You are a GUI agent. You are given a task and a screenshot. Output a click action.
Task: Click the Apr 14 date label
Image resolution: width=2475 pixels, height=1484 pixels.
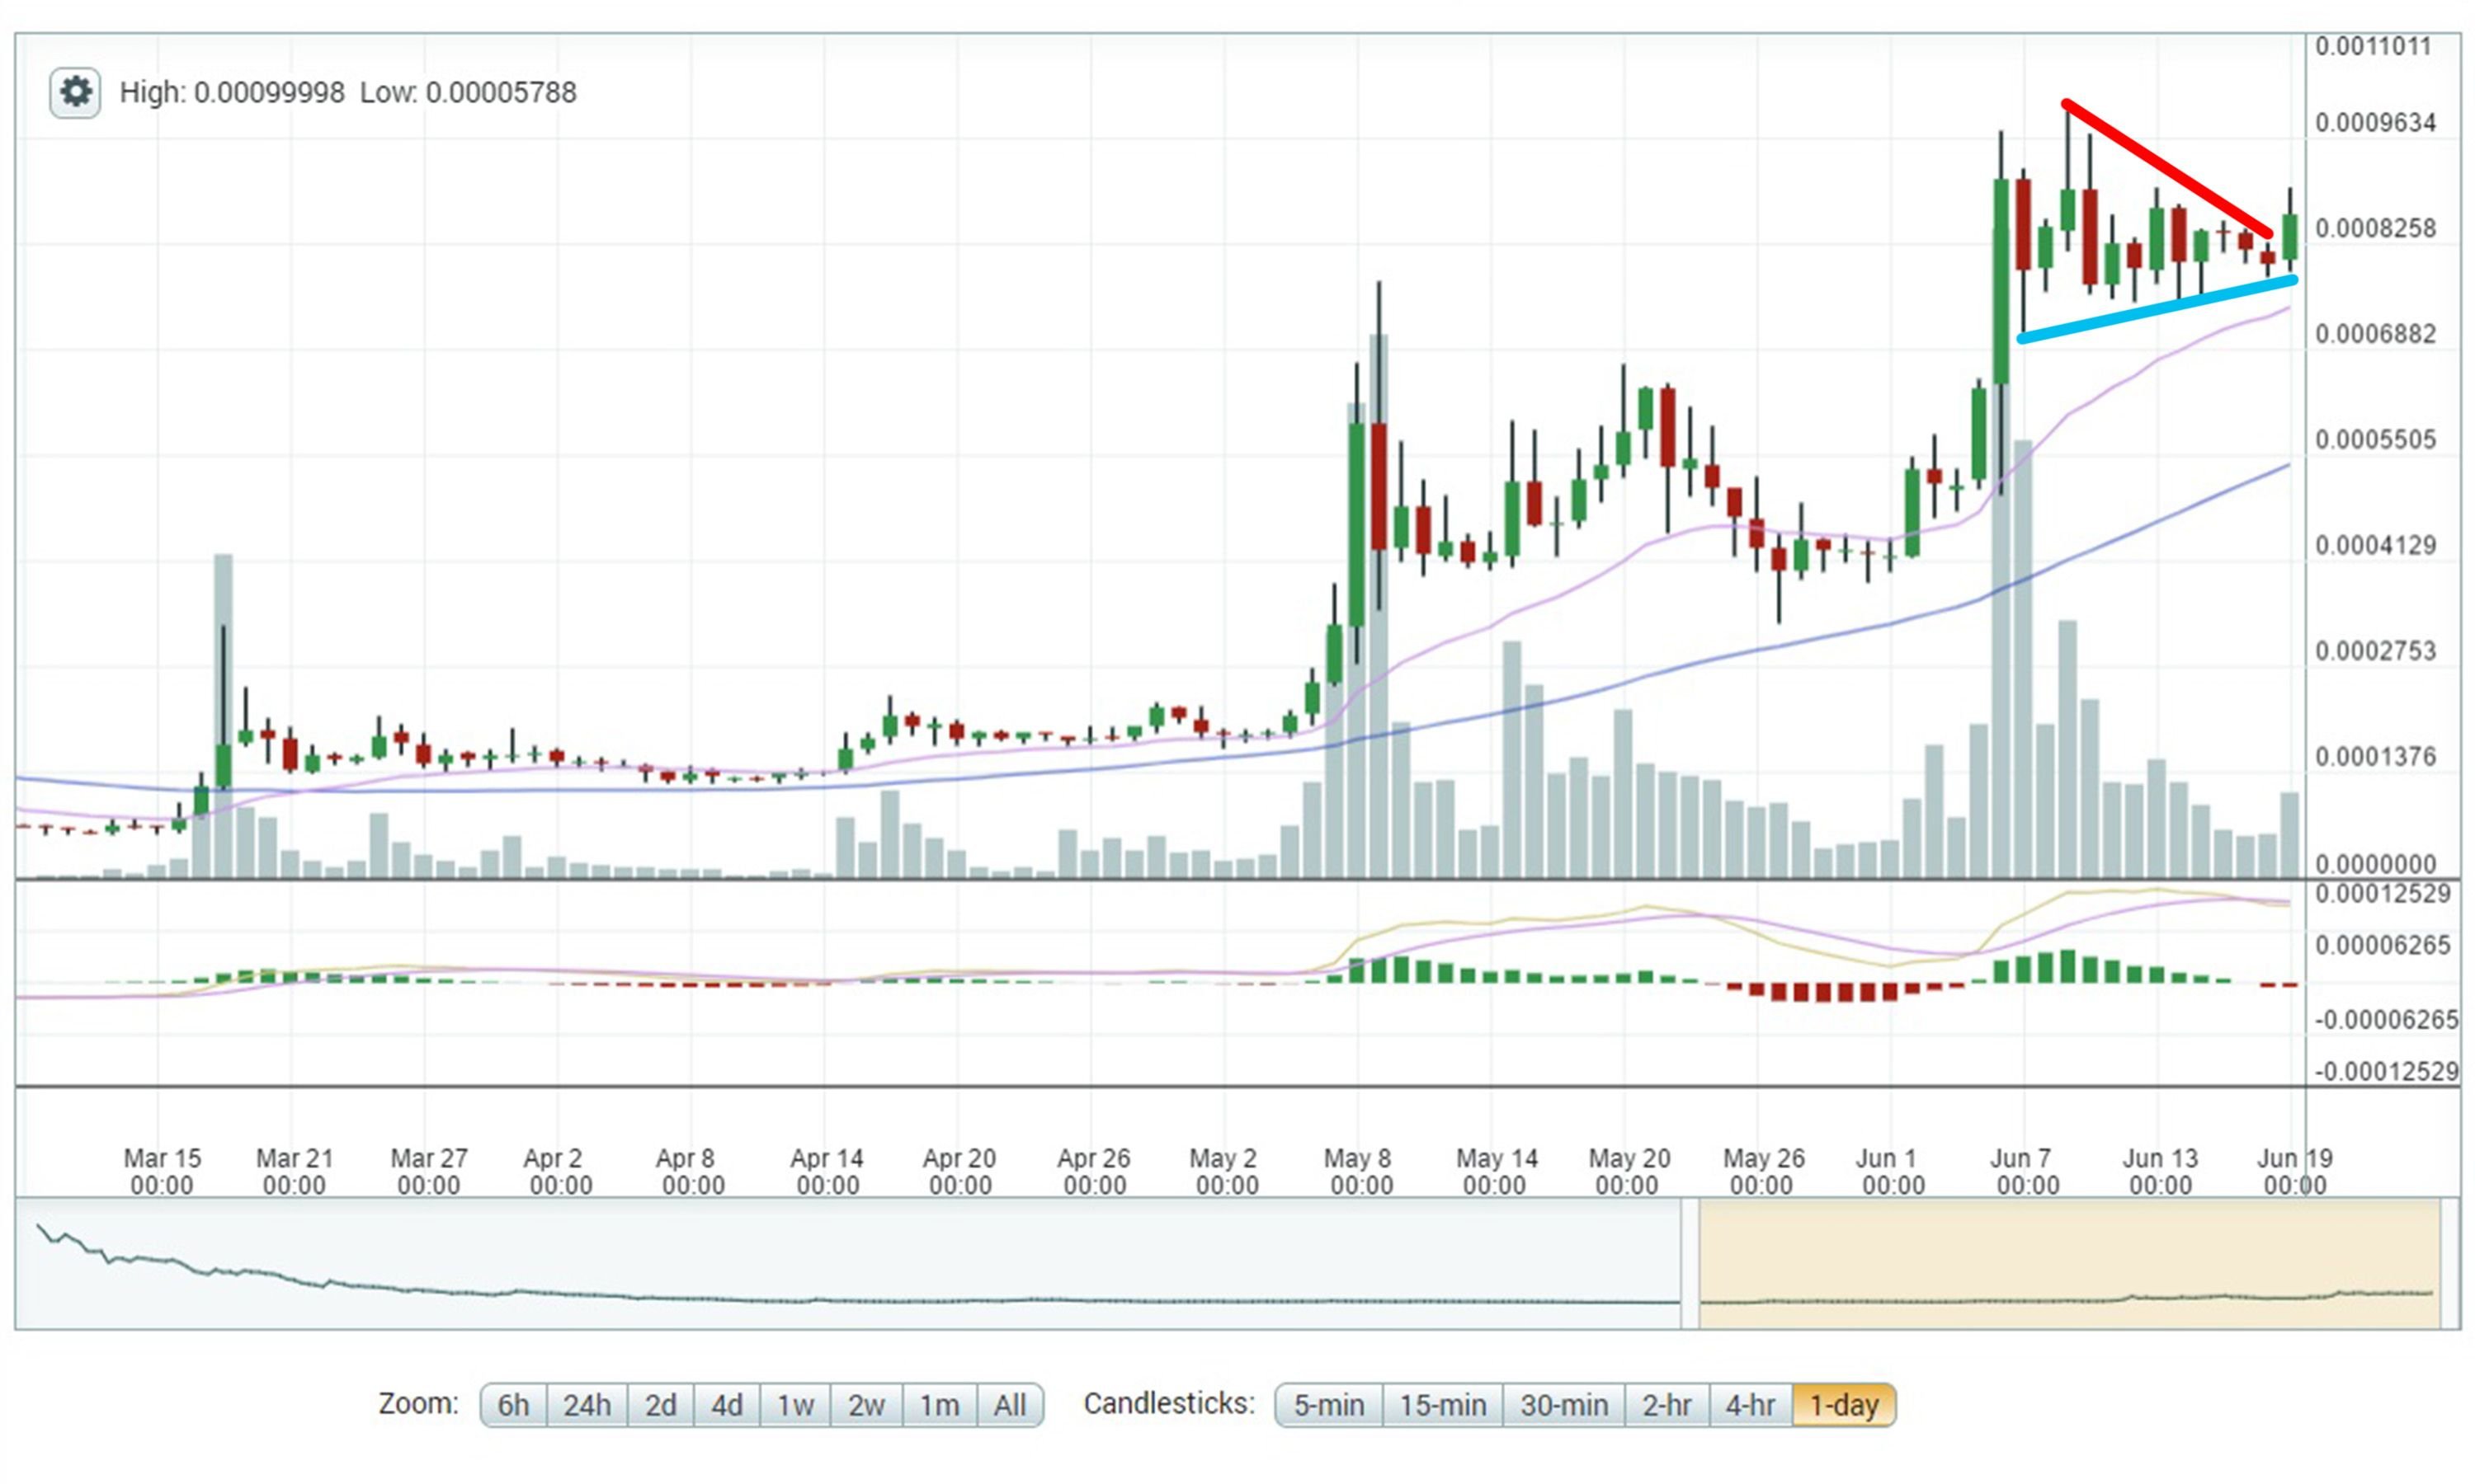[827, 1172]
